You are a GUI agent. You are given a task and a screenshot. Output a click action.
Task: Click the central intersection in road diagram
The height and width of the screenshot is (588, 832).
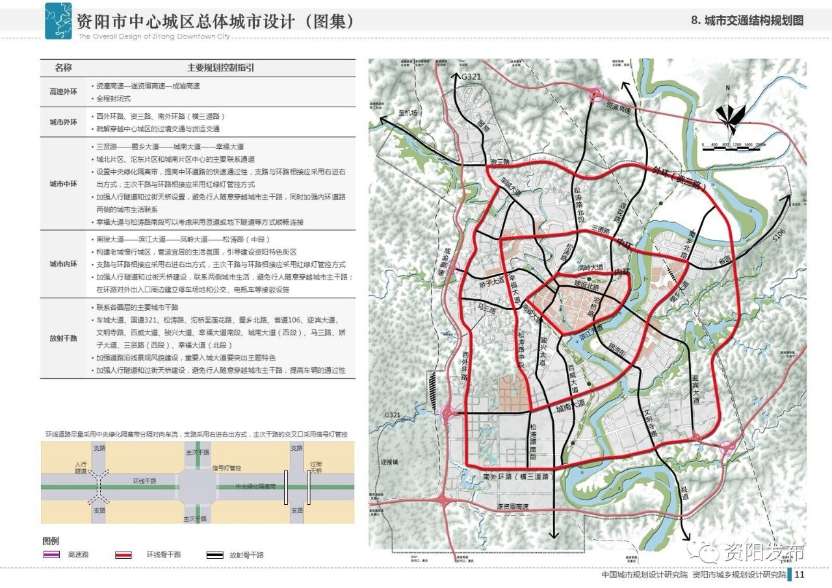(x=196, y=486)
